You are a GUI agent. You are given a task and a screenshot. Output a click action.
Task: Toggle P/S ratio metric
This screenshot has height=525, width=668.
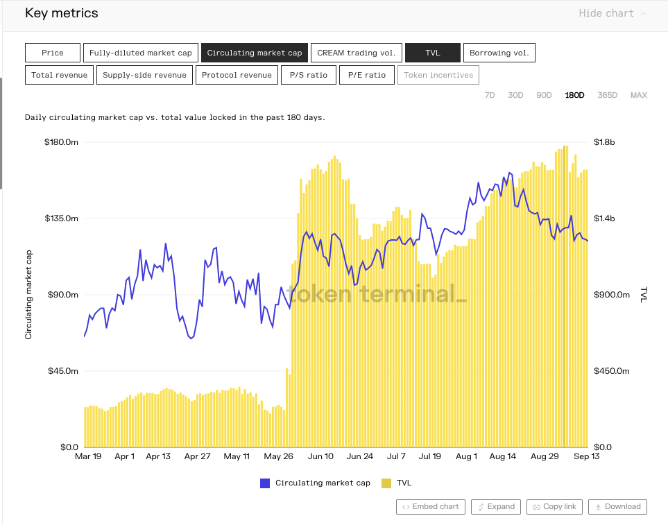point(309,75)
